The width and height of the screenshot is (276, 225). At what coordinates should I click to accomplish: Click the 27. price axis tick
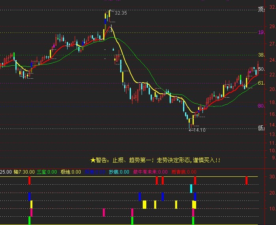tap(272, 43)
